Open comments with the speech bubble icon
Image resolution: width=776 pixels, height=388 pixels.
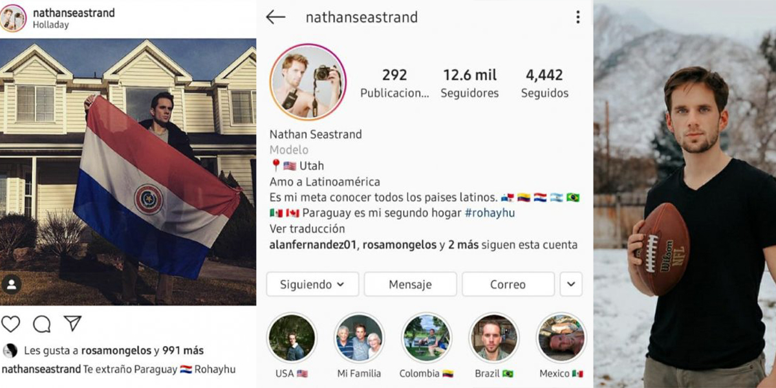tap(42, 324)
